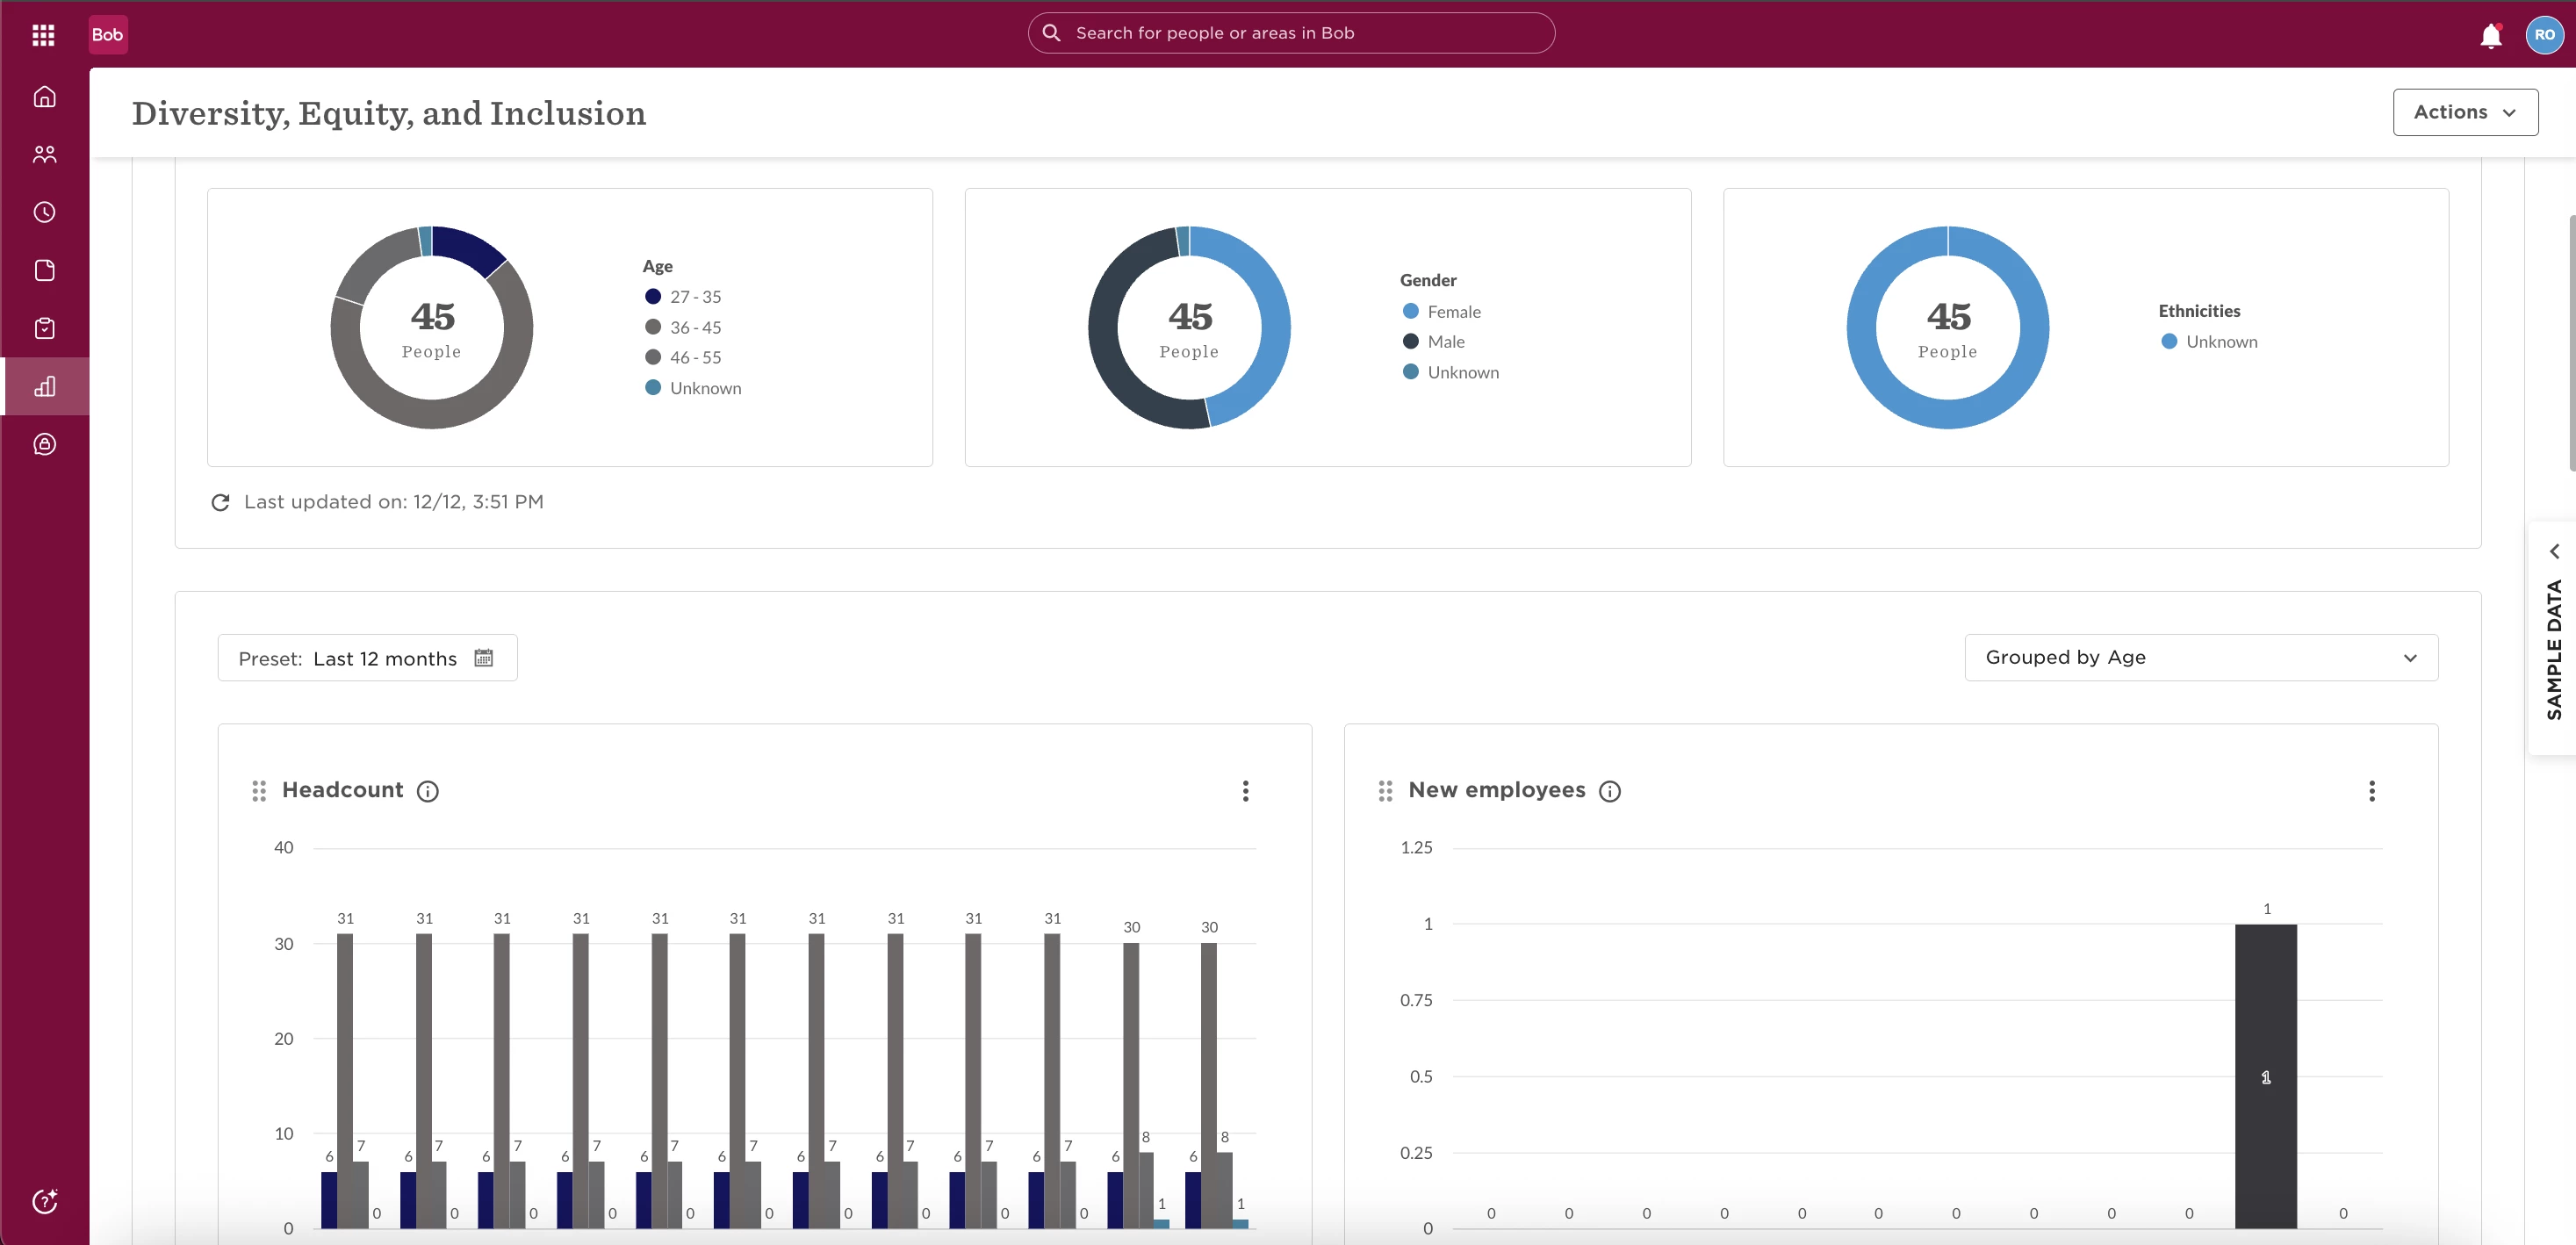Toggle the Female gender legend item
The height and width of the screenshot is (1245, 2576).
point(1441,311)
